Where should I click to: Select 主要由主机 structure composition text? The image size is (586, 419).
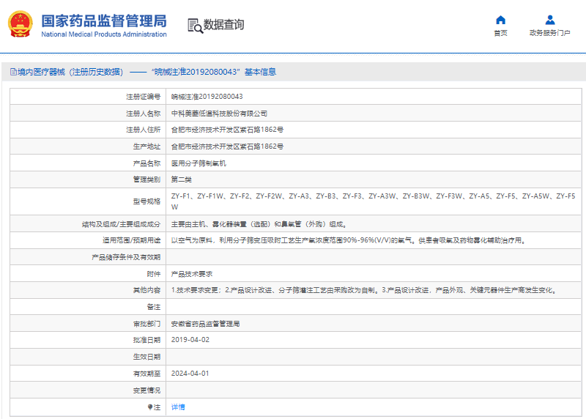tap(259, 224)
